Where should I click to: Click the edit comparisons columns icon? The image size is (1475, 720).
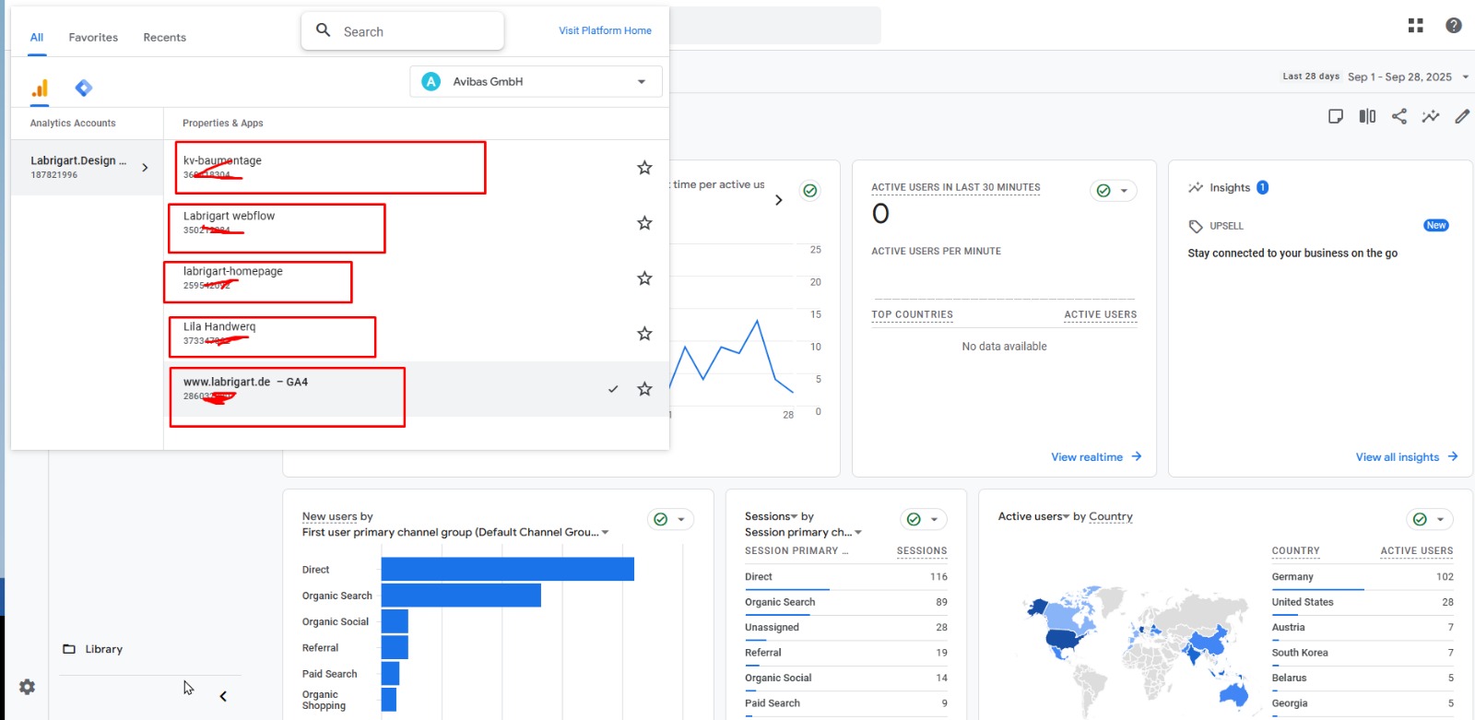coord(1367,116)
